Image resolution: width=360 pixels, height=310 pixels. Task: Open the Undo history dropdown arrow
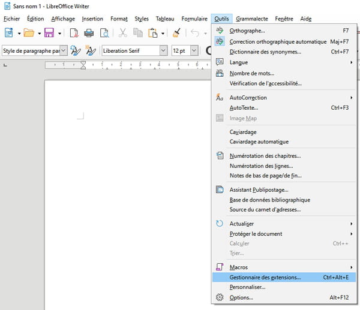[x=205, y=34]
